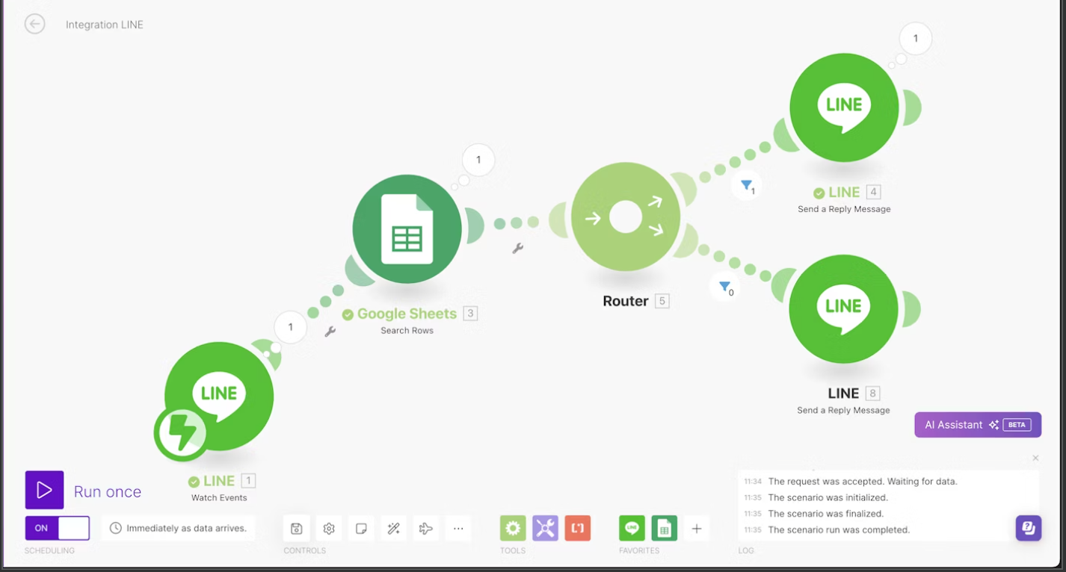
Task: Toggle scenario scheduling ON switch
Action: click(x=58, y=528)
